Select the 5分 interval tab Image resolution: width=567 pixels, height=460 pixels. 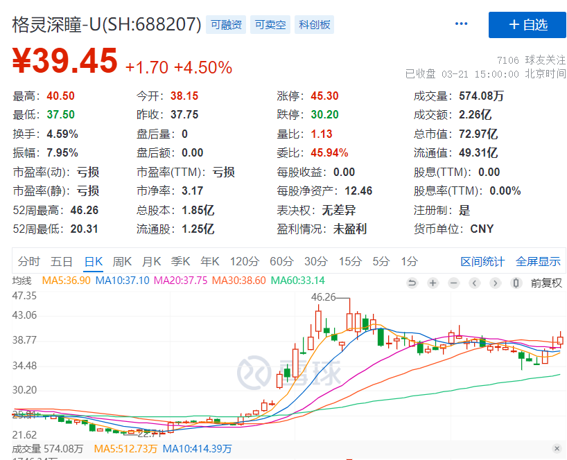(381, 261)
